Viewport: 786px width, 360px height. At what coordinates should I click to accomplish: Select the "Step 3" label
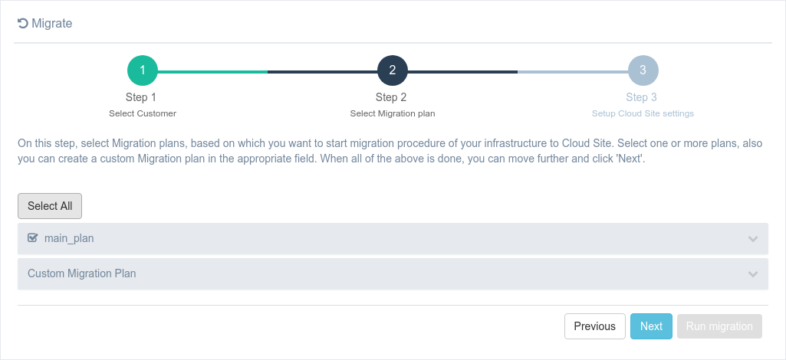pos(641,97)
